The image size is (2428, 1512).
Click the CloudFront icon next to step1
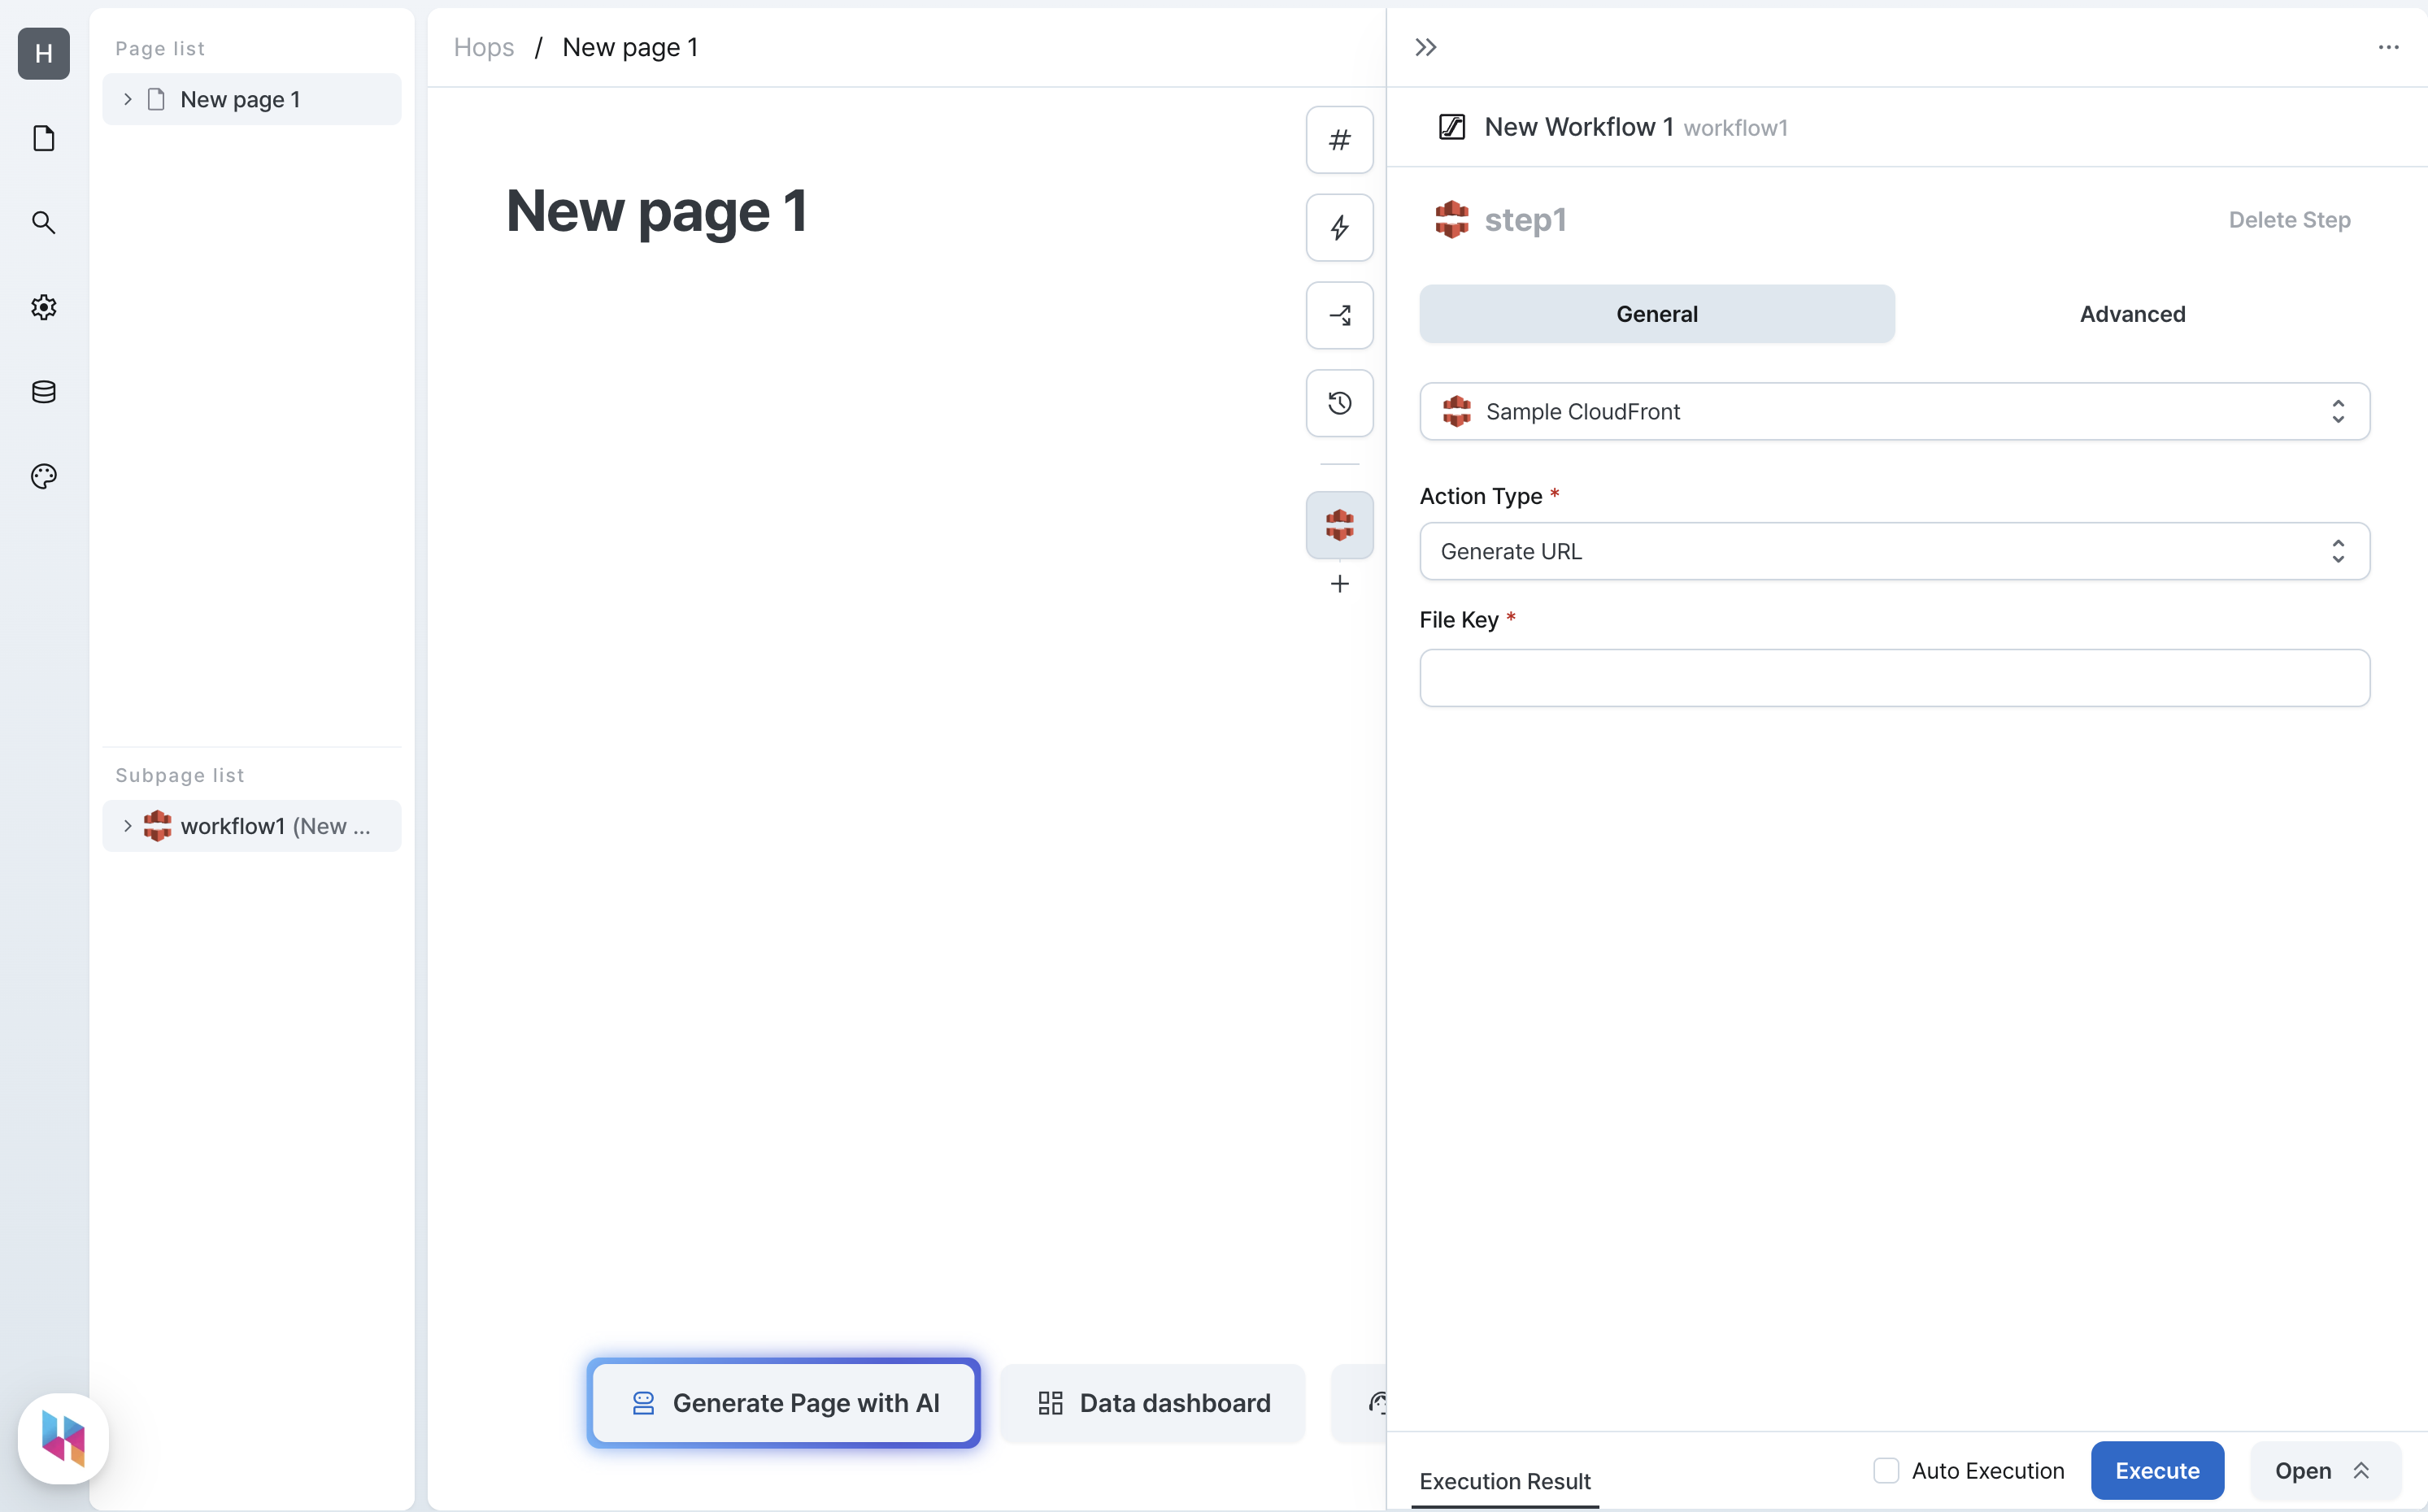(1451, 219)
